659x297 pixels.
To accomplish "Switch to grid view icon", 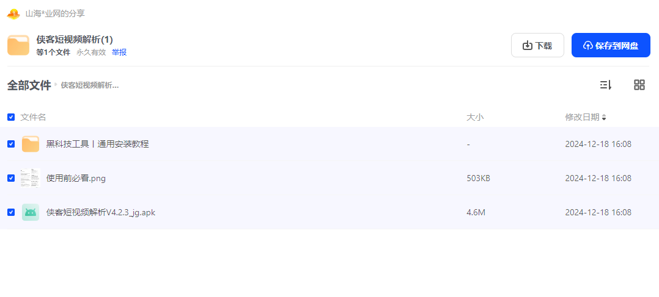I will [x=639, y=85].
